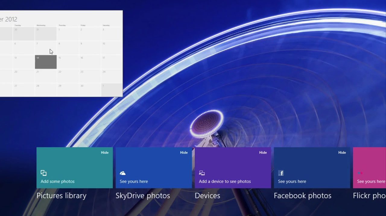
Task: Hide the Devices tile
Action: [x=263, y=153]
